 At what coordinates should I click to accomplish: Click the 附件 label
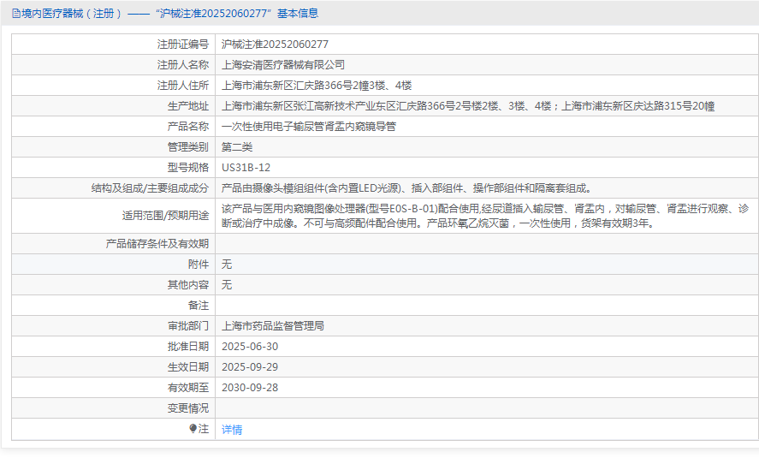[199, 265]
